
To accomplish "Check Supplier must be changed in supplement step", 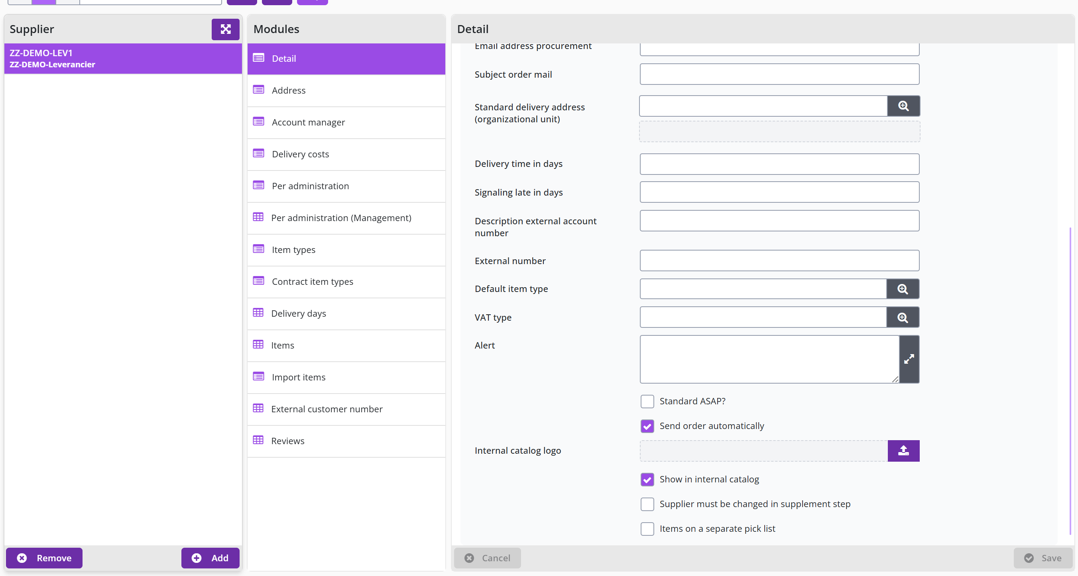I will [647, 504].
